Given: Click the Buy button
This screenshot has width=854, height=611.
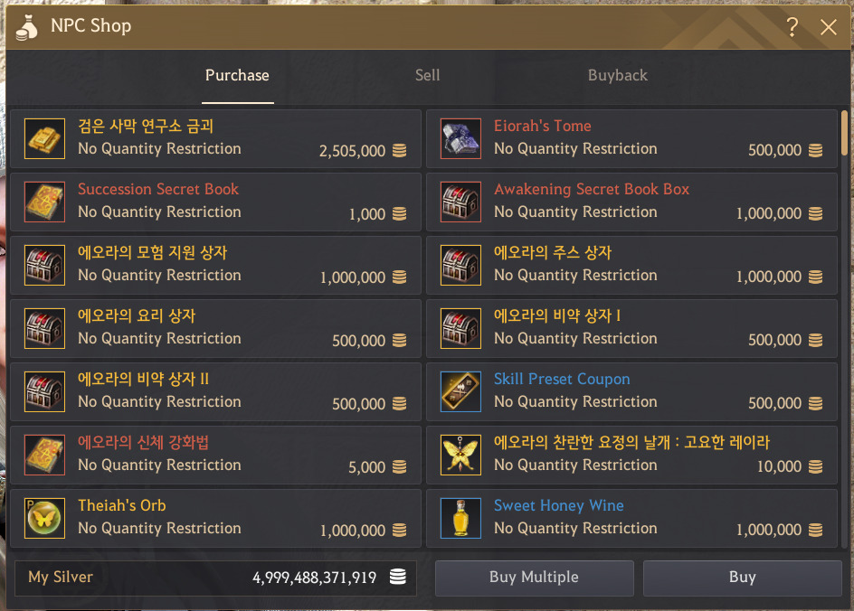Looking at the screenshot, I should coord(743,578).
